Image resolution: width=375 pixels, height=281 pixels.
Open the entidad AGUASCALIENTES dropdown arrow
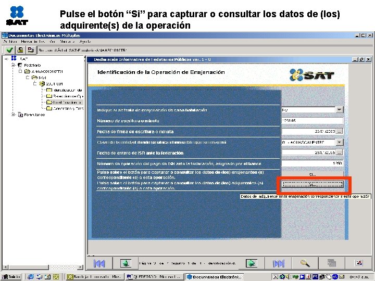[340, 142]
